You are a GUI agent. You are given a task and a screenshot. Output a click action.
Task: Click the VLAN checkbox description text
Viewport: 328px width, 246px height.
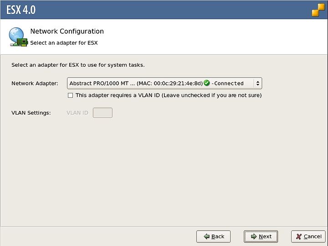pos(169,95)
